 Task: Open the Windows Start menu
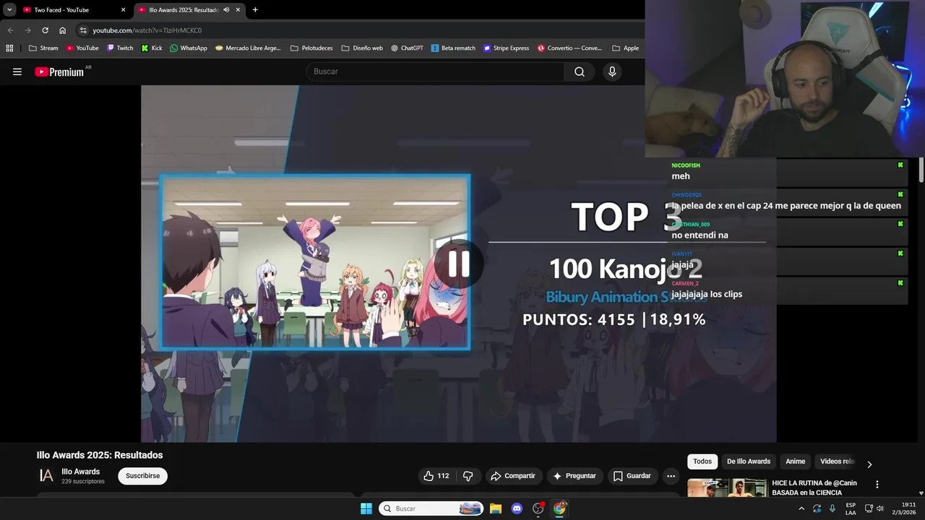366,508
